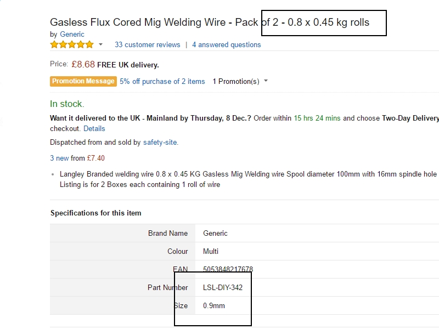Click the In stock status text
Screen dimensions: 439x329
67,104
